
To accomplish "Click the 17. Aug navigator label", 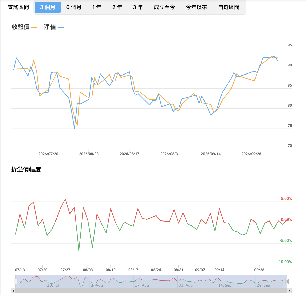I will coord(142,285).
